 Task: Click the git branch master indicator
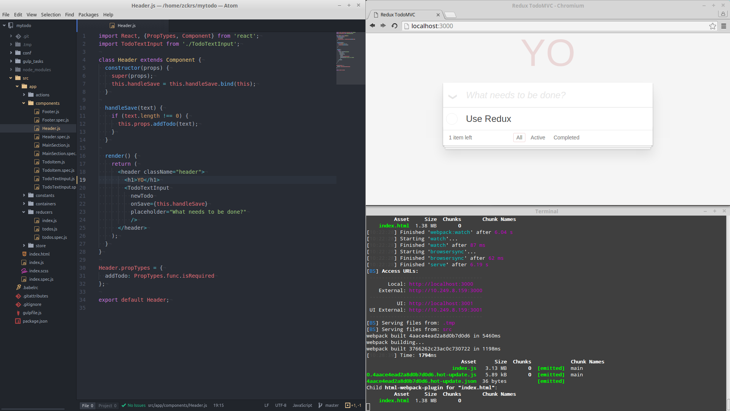point(328,405)
